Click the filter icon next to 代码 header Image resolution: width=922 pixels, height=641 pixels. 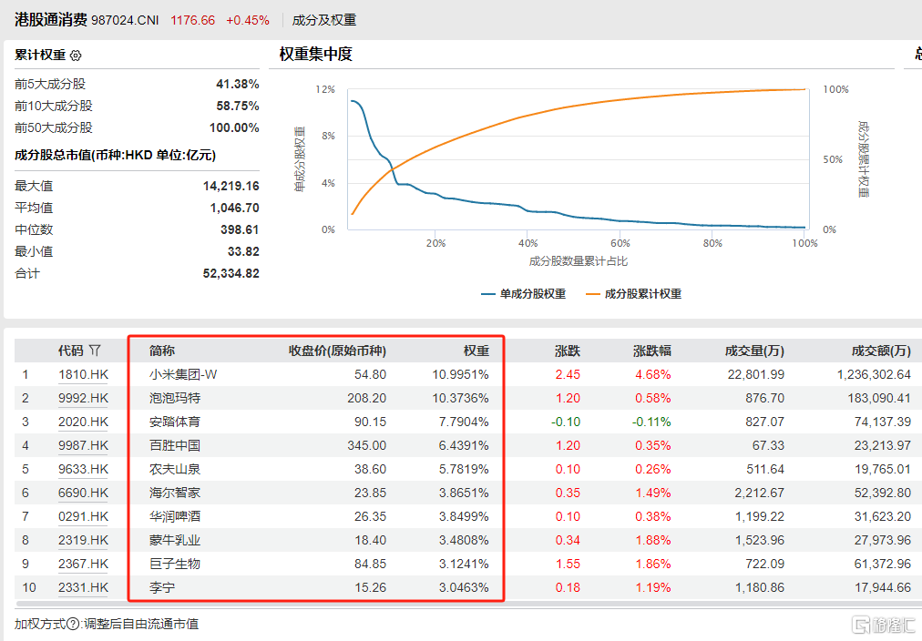point(96,351)
